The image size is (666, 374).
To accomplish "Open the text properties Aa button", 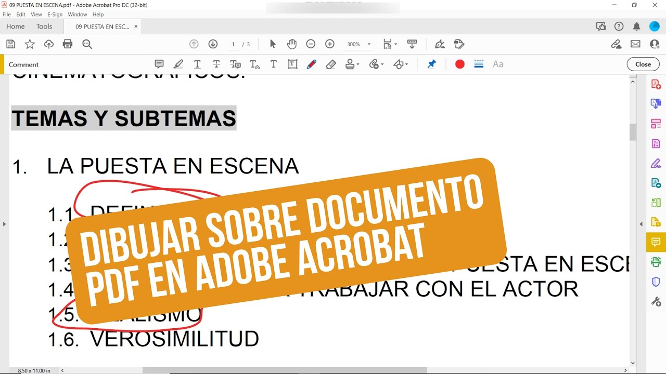I will [x=498, y=64].
